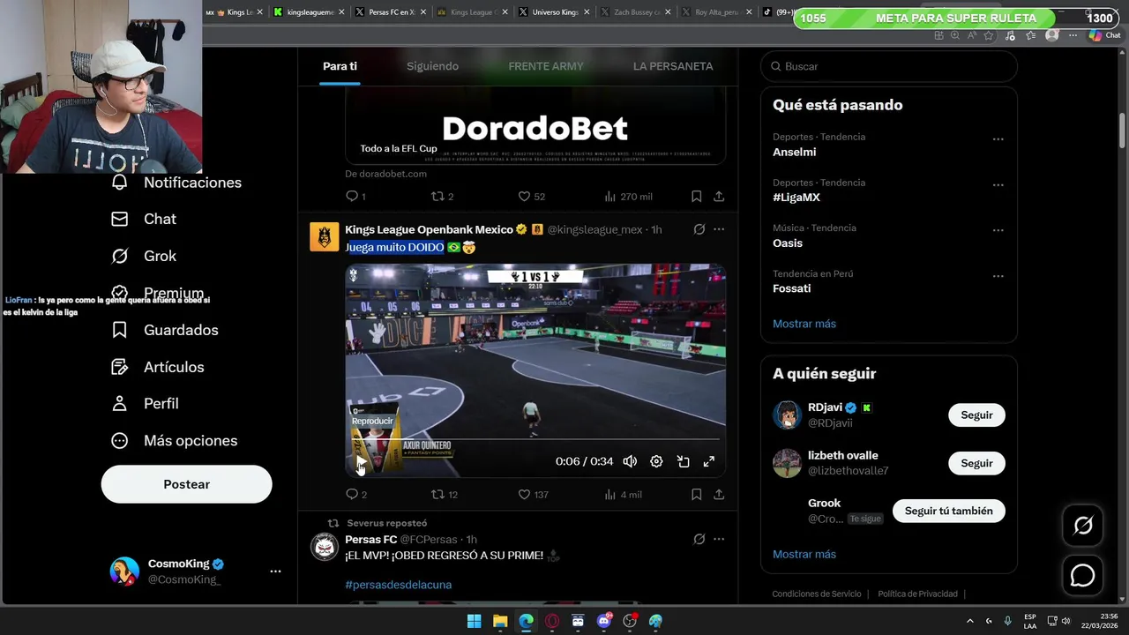Open the video picture-in-picture mode icon
The height and width of the screenshot is (635, 1129).
683,461
